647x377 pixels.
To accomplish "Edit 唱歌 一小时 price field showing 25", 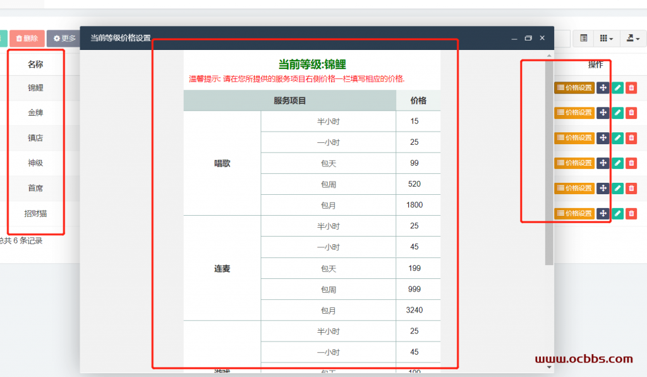I will (x=418, y=142).
